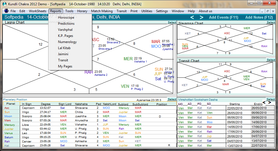Viewport: 278px width, 151px height.
Task: Choose Transit from Reports dropdown list
Action: coord(70,60)
